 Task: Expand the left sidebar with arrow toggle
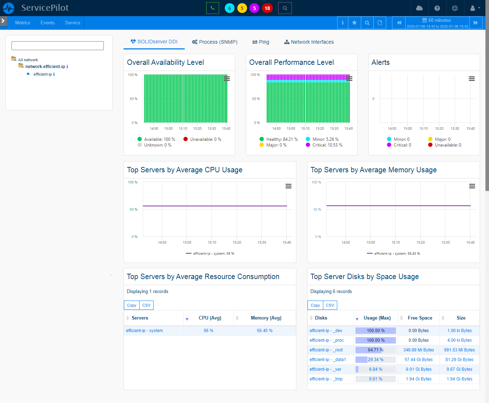point(3,21)
